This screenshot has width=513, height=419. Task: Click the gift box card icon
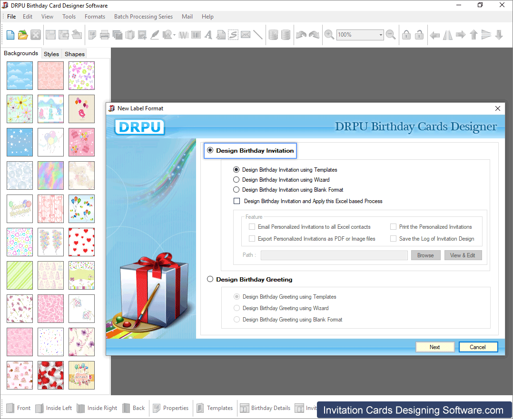point(130,35)
